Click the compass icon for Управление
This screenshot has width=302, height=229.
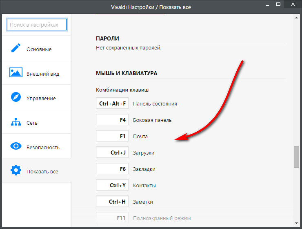click(x=16, y=97)
